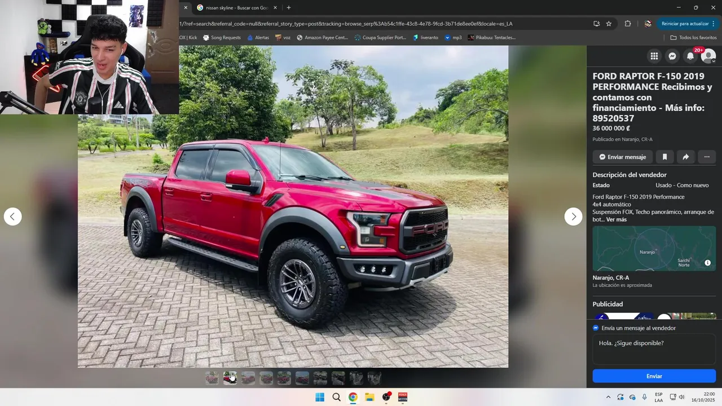Select the sixth photo thumbnail
722x406 pixels.
(302, 378)
